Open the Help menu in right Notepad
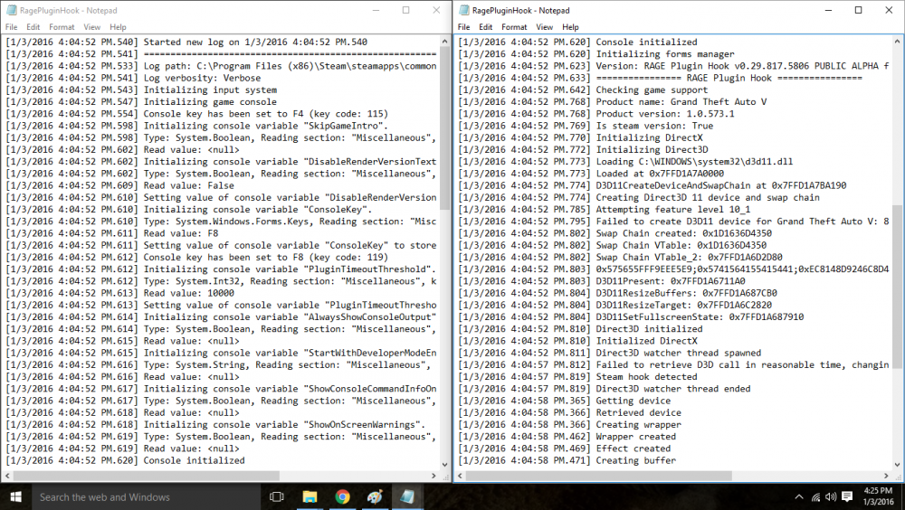905x510 pixels. [x=570, y=27]
